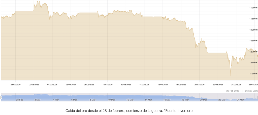Click the 26-Mar-2026 end date field
The height and width of the screenshot is (115, 258).
252,91
